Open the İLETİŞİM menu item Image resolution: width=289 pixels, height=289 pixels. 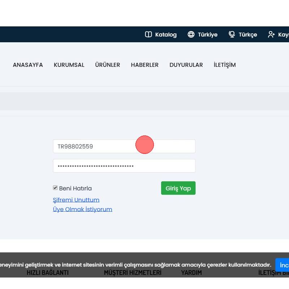(225, 65)
